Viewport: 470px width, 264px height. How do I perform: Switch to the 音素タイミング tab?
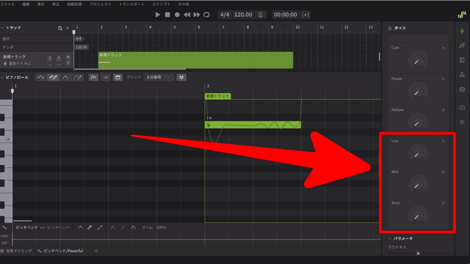[x=16, y=251]
